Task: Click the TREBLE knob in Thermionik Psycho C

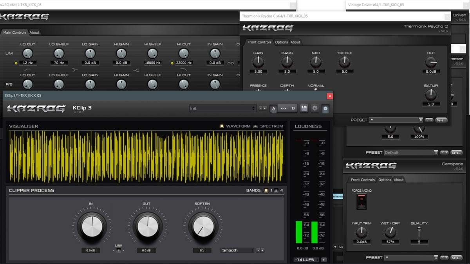Action: tap(345, 62)
